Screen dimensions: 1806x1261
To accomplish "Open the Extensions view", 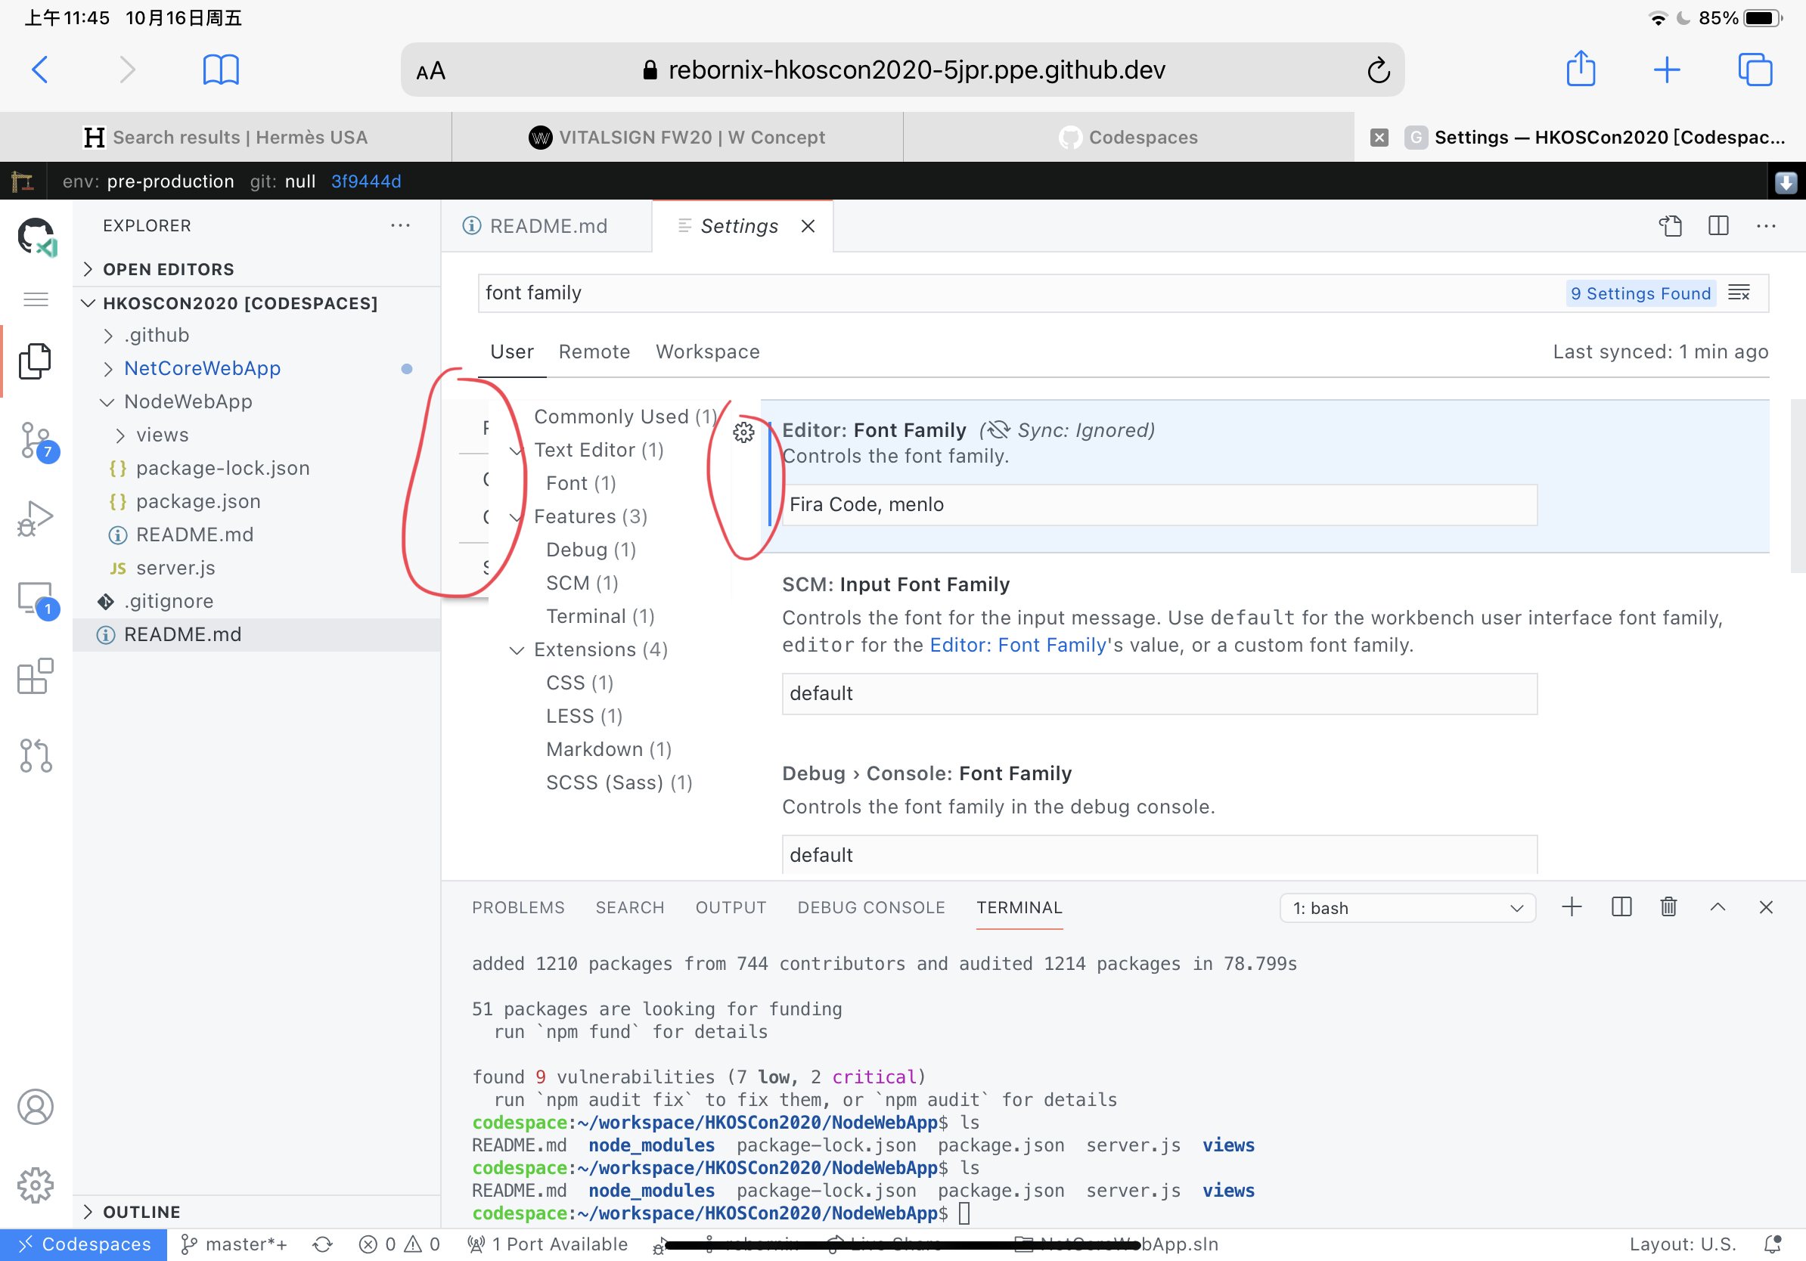I will (x=36, y=676).
